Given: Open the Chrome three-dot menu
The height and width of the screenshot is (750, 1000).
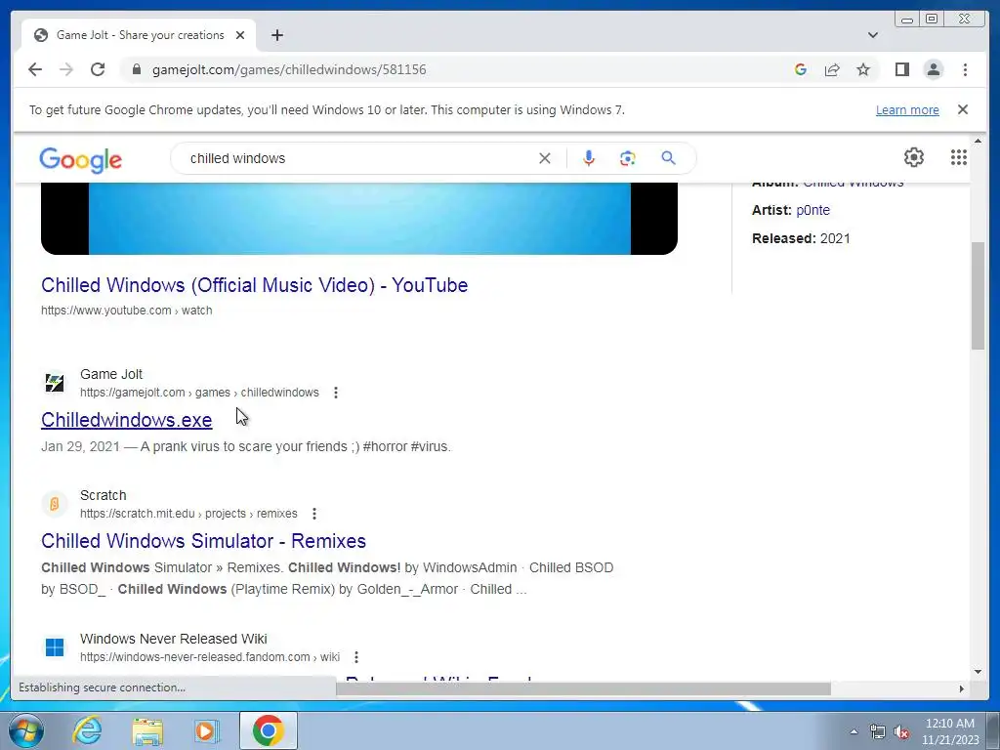Looking at the screenshot, I should (x=965, y=69).
